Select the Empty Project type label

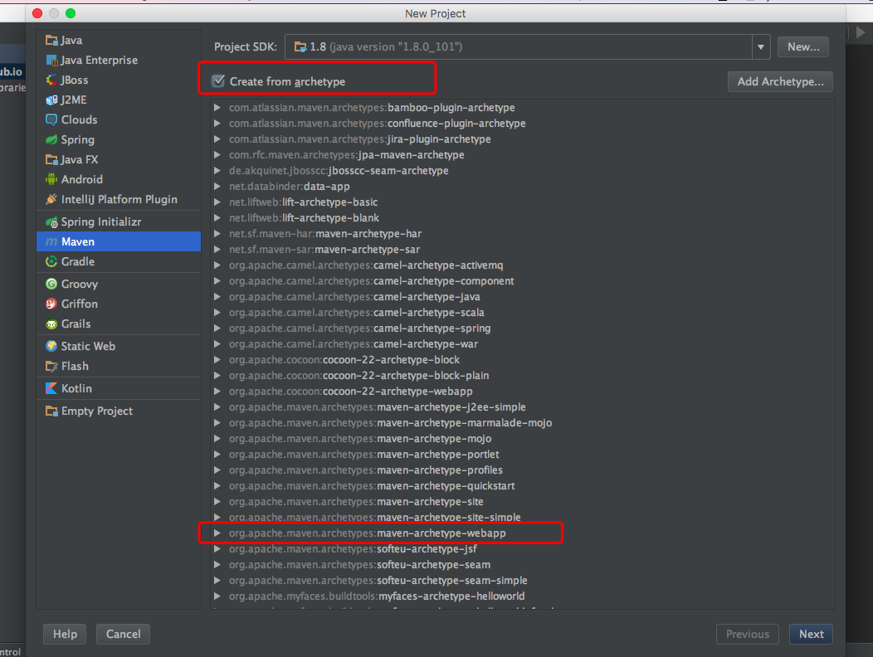97,411
